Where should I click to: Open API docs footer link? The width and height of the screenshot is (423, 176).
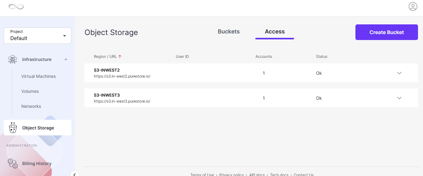click(257, 174)
